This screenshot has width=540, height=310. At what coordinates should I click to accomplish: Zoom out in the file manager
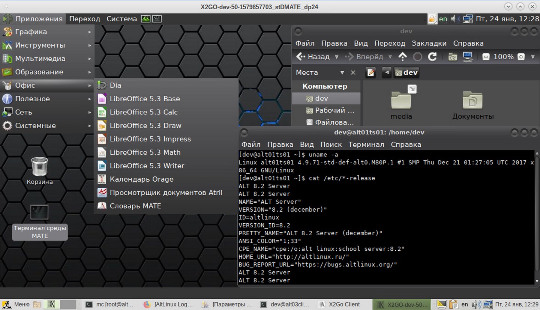[486, 57]
